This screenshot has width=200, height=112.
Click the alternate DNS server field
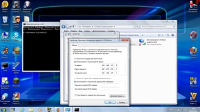click(110, 89)
